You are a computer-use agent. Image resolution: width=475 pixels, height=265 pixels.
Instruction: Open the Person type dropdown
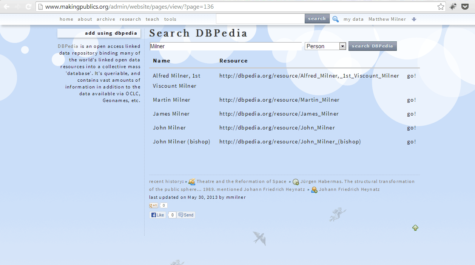[x=325, y=46]
